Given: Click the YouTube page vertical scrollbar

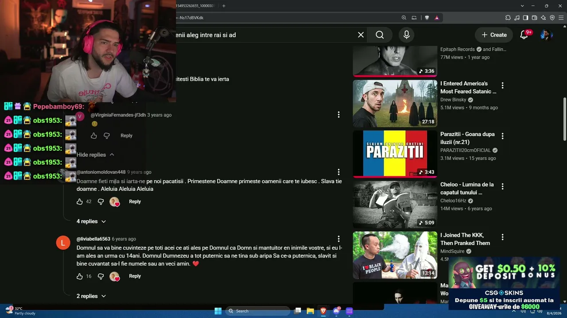Looking at the screenshot, I should pyautogui.click(x=564, y=119).
